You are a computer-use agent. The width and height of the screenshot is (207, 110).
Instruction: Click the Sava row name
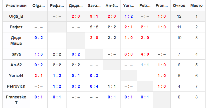pos(16,54)
